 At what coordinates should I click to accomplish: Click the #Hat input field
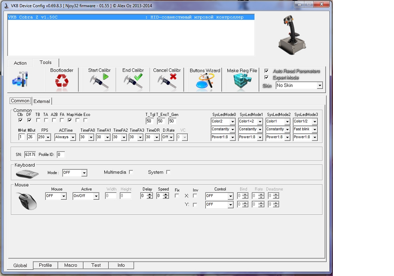pyautogui.click(x=22, y=137)
